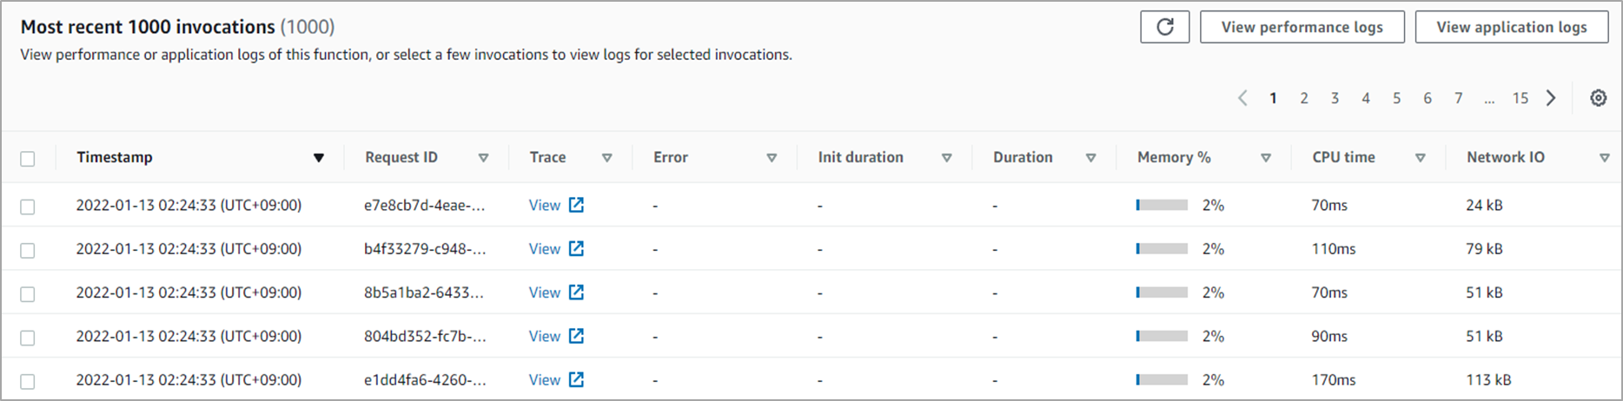Sort by Duration column arrow
Screen dimensions: 1623x401
coord(1090,158)
